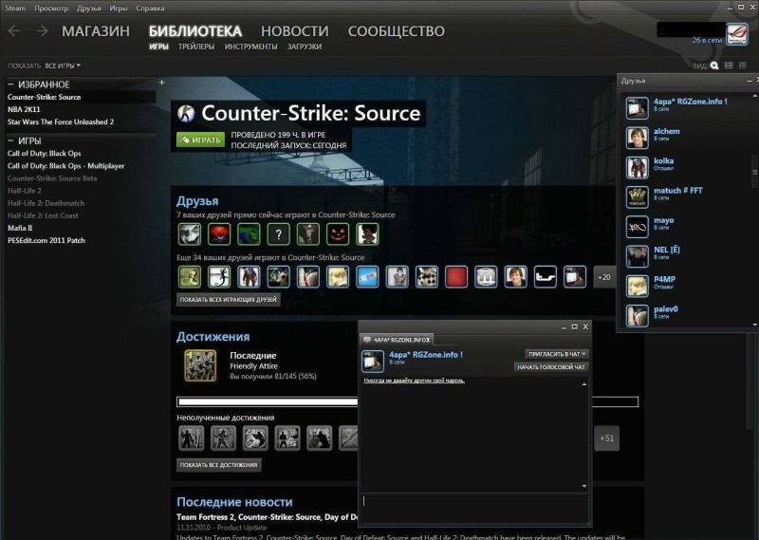The image size is (759, 540).
Task: Select Call of Duty: Black Ops - Multiplayer
Action: pyautogui.click(x=65, y=166)
